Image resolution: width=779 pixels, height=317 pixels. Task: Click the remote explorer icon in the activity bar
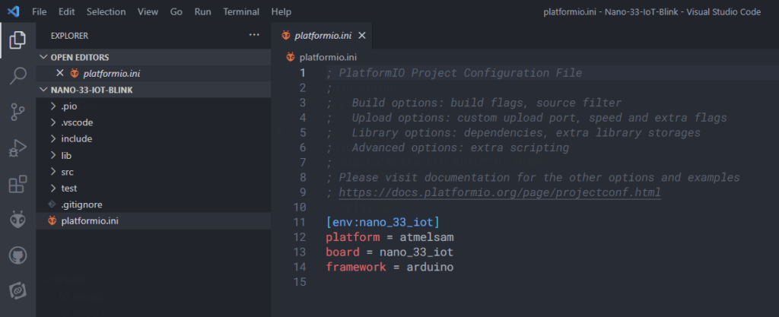(17, 290)
